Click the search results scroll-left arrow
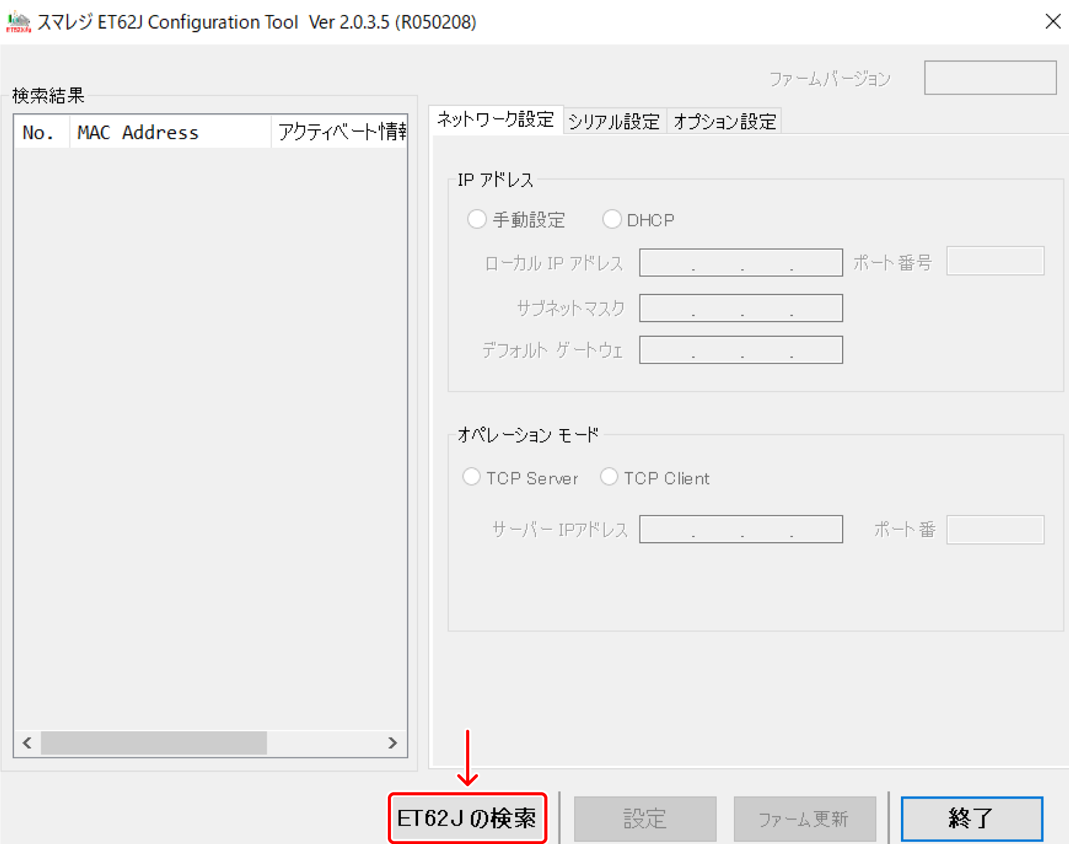Image resolution: width=1069 pixels, height=844 pixels. coord(28,743)
